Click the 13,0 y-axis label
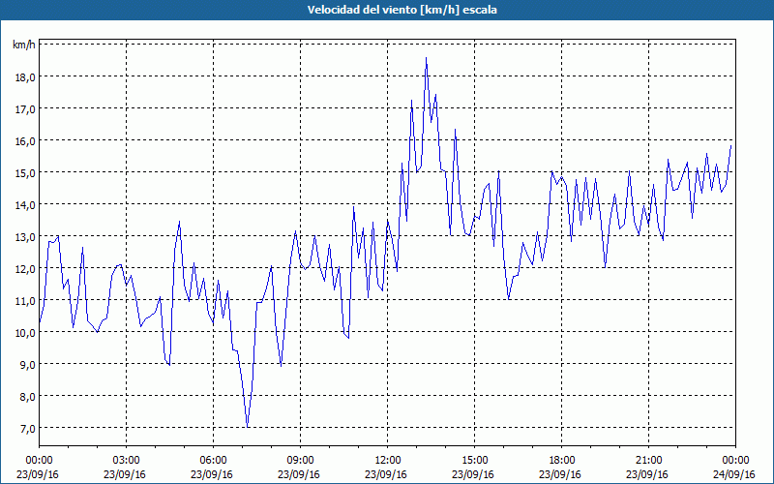774x484 pixels. pyautogui.click(x=25, y=237)
